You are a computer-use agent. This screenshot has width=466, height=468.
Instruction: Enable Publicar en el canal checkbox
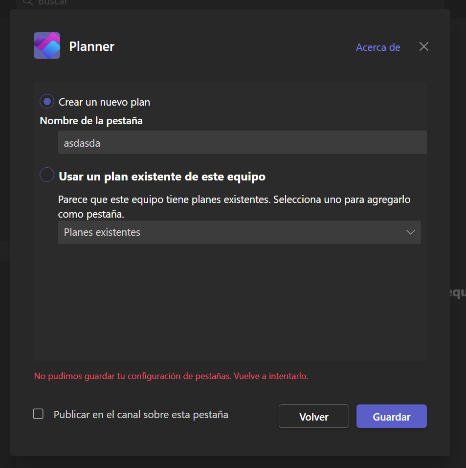[38, 414]
